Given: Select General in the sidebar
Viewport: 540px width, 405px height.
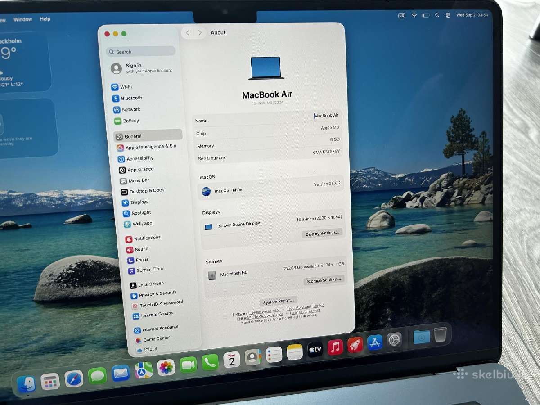Looking at the screenshot, I should pyautogui.click(x=148, y=135).
